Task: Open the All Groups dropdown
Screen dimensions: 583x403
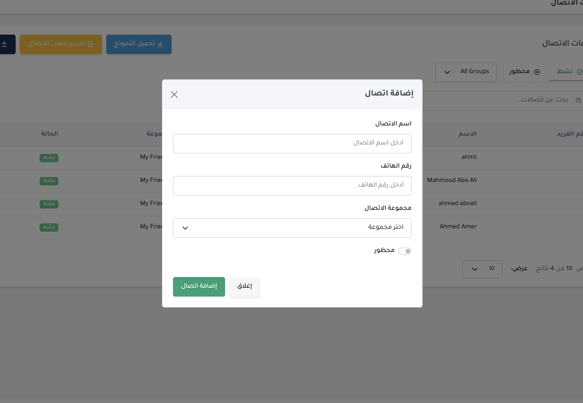Action: (466, 72)
